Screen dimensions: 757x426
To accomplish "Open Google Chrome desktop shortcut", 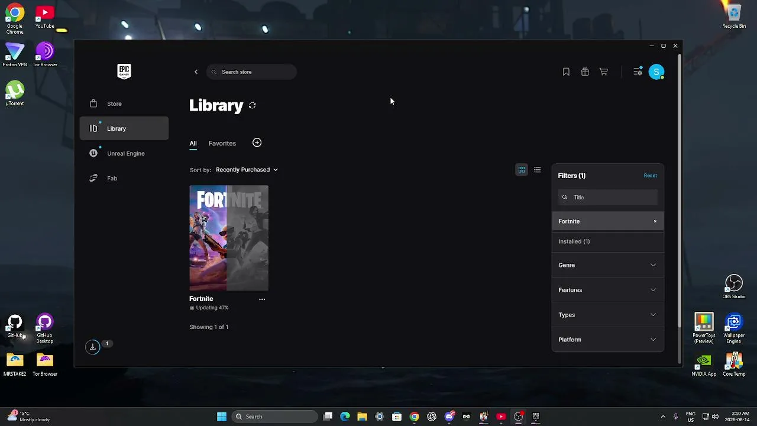I will coord(15,20).
